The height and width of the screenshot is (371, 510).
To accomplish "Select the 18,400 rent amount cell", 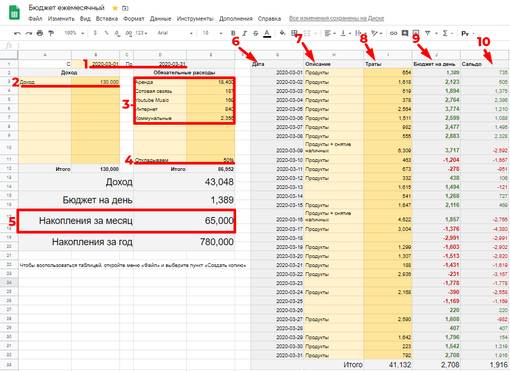I will (x=211, y=82).
